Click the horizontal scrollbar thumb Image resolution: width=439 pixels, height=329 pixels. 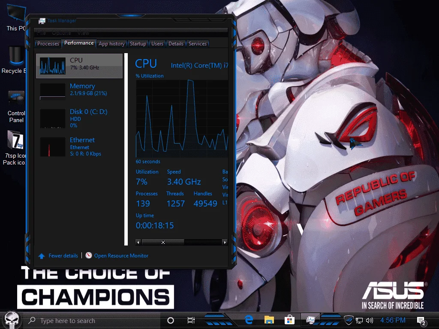coord(163,242)
